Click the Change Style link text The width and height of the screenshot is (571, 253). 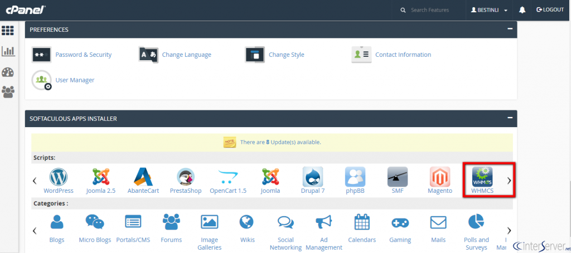[286, 55]
